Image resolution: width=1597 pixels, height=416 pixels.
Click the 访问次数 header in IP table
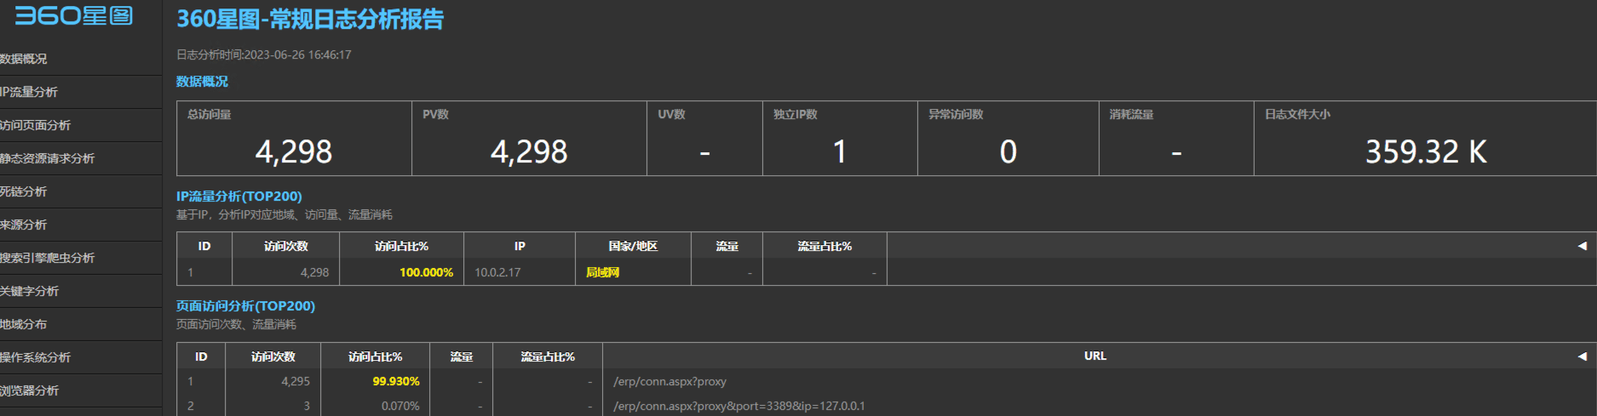(x=286, y=246)
